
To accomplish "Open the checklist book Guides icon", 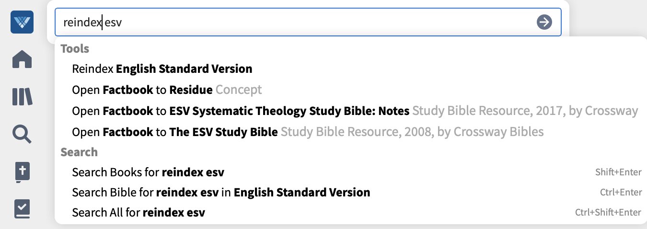I will (22, 209).
